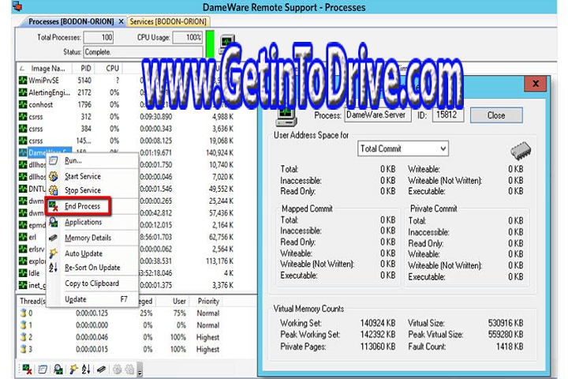Choose Start Service from the context menu
568x379 pixels.
pos(93,176)
